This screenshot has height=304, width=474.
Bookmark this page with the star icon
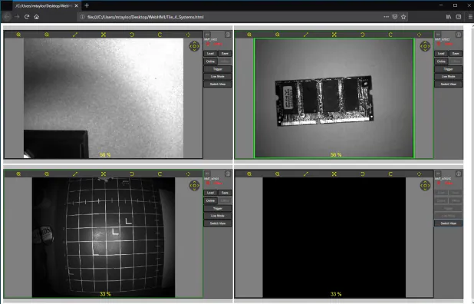pos(403,17)
